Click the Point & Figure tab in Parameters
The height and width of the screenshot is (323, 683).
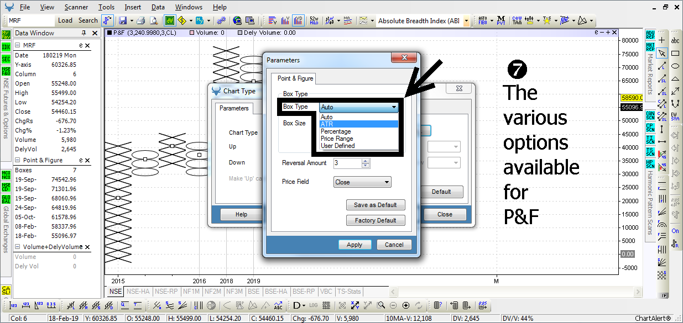[x=295, y=78]
